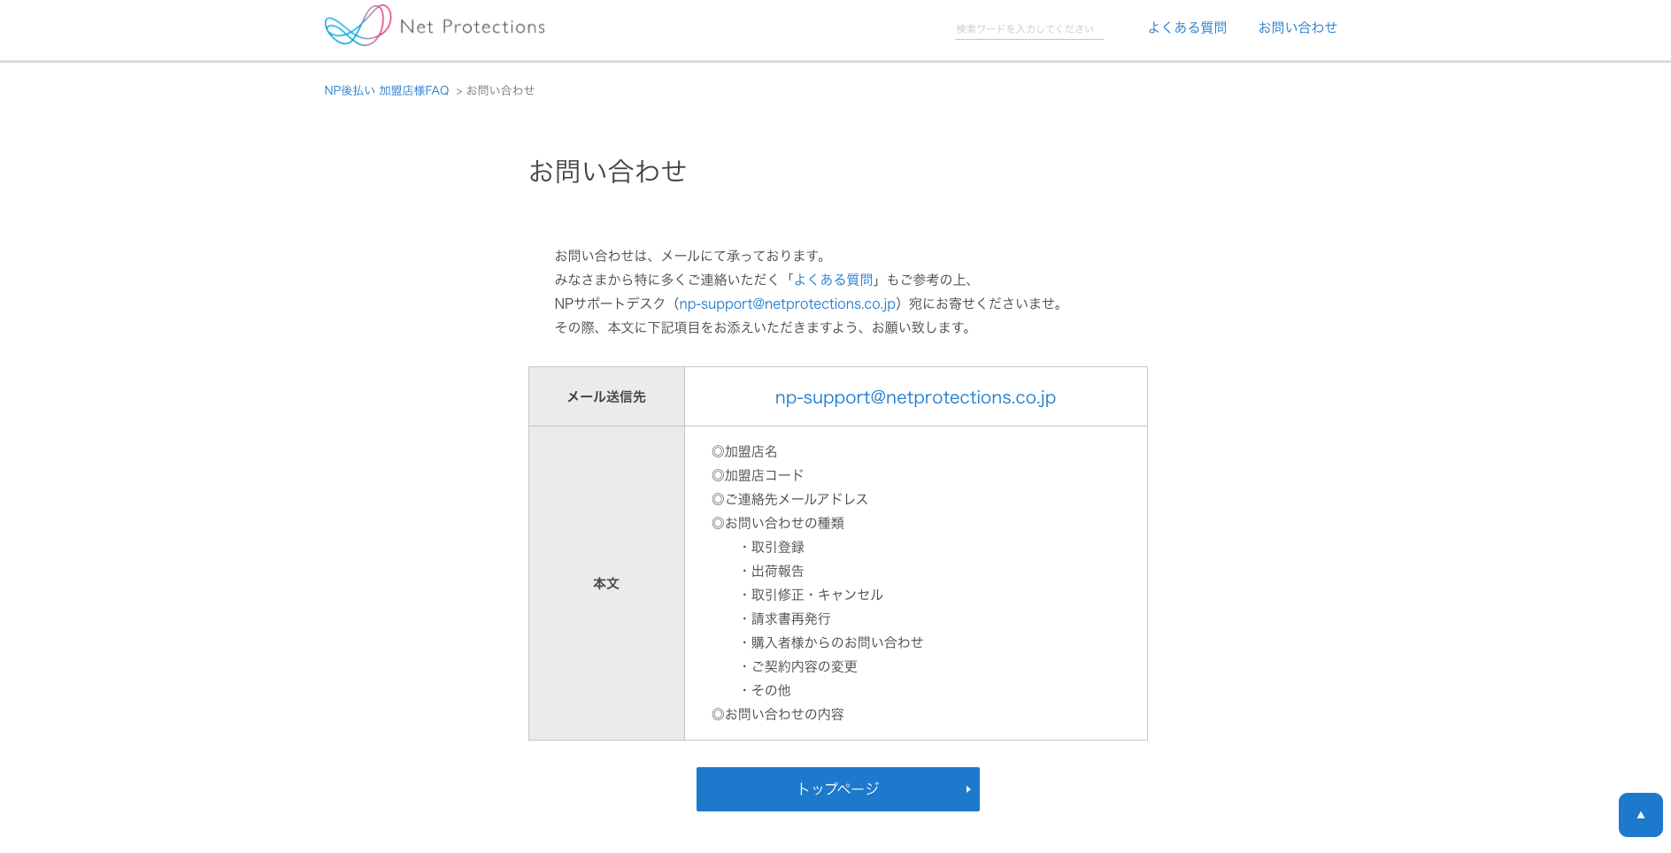Click the Net Protections swirl logo icon
Image resolution: width=1671 pixels, height=853 pixels.
point(358,26)
